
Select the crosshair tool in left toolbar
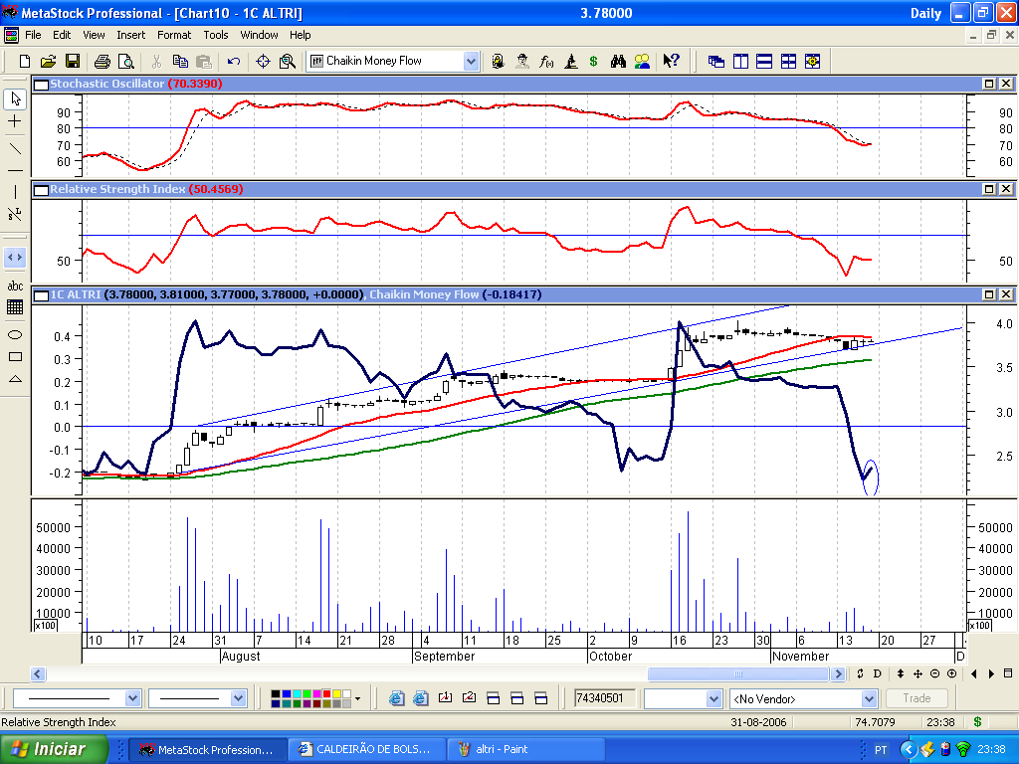[x=15, y=121]
